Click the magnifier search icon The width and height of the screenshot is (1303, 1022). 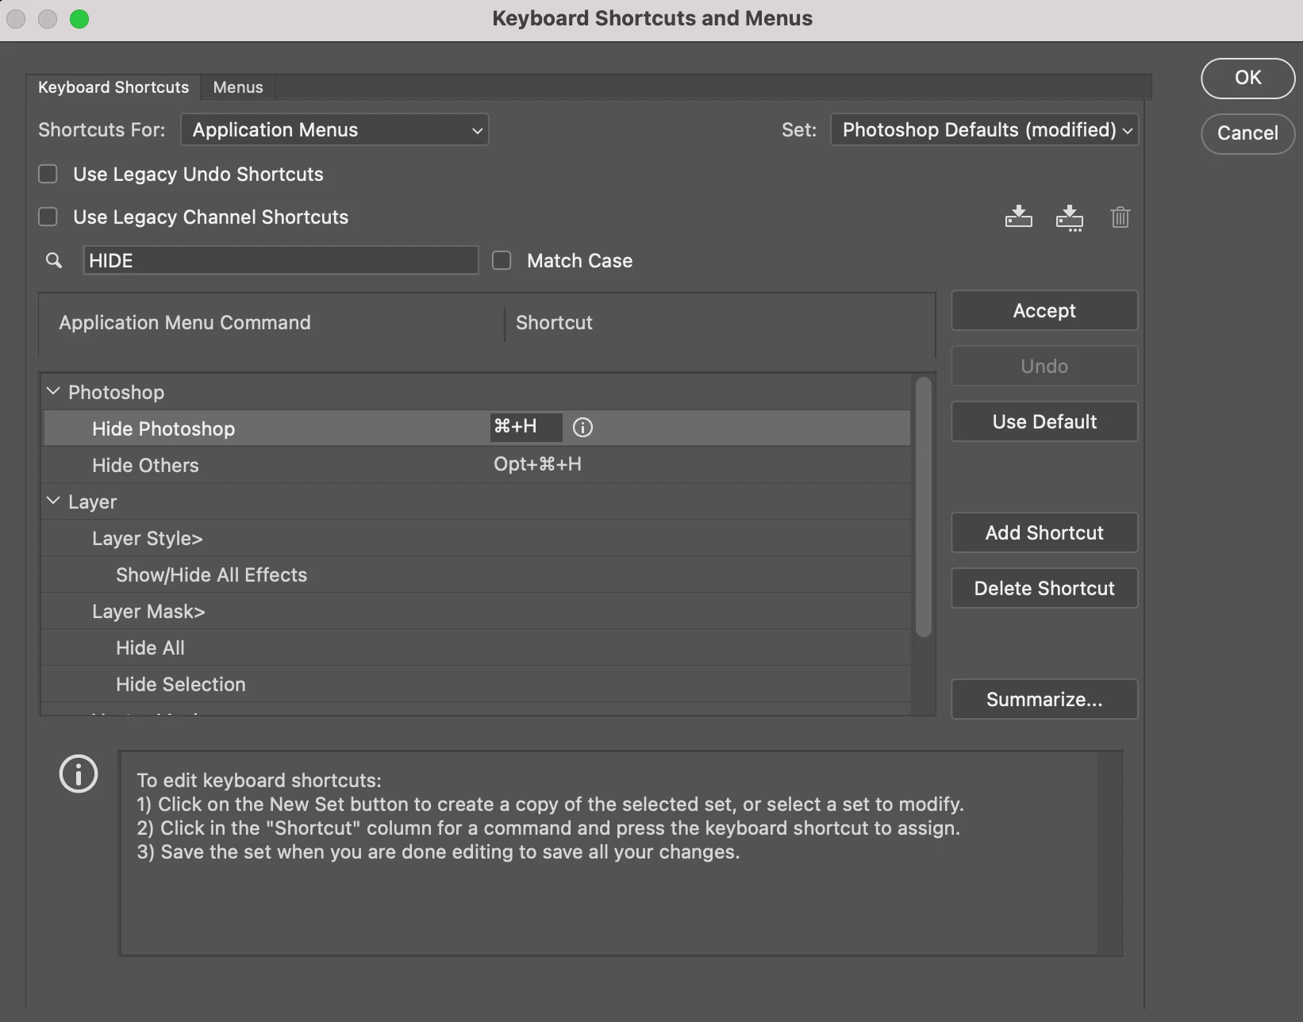click(54, 260)
